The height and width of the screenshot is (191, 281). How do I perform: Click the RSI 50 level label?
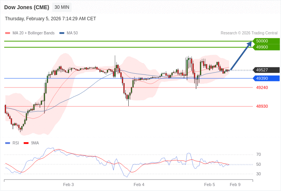[x=259, y=164]
